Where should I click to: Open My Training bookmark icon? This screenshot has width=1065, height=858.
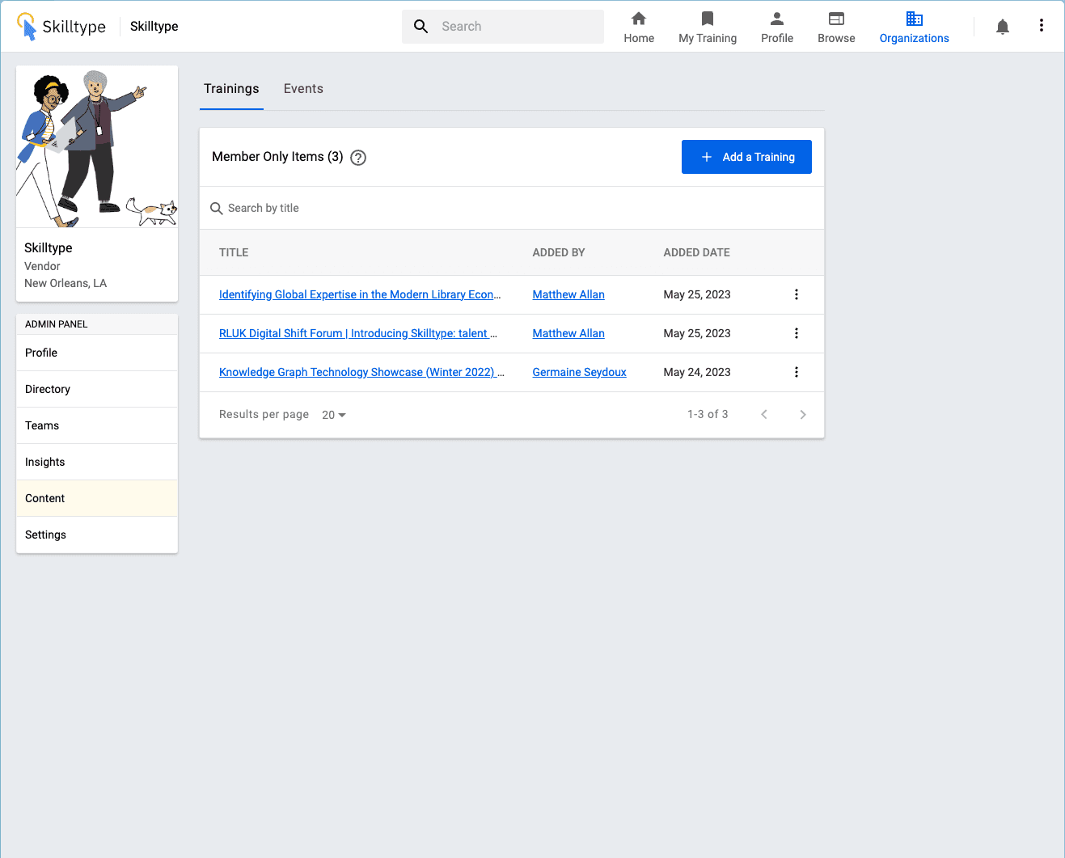(708, 19)
